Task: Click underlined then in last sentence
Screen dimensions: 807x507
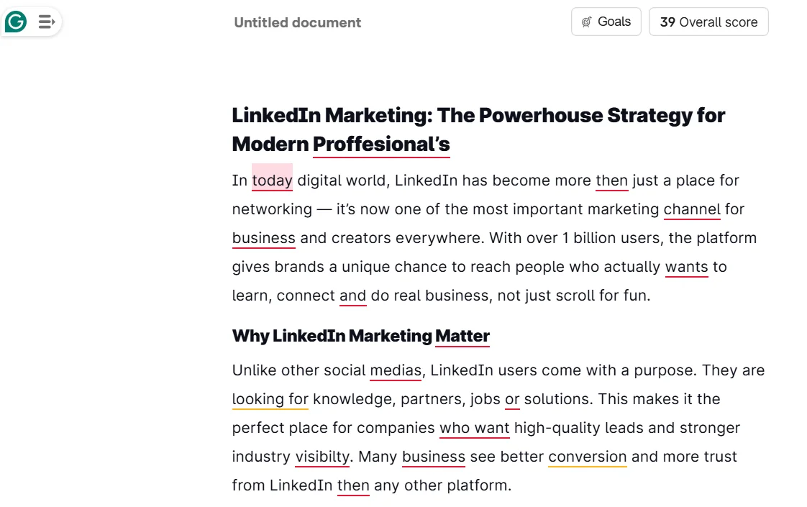Action: pos(353,485)
